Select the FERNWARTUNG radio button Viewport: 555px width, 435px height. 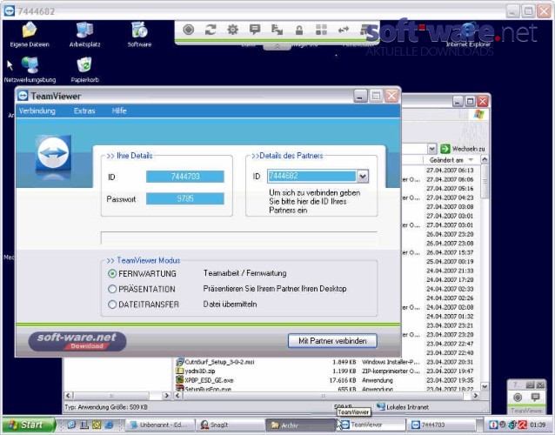[112, 273]
